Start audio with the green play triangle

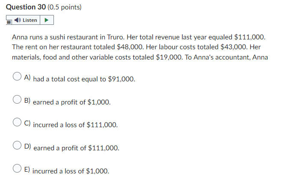coord(47,20)
